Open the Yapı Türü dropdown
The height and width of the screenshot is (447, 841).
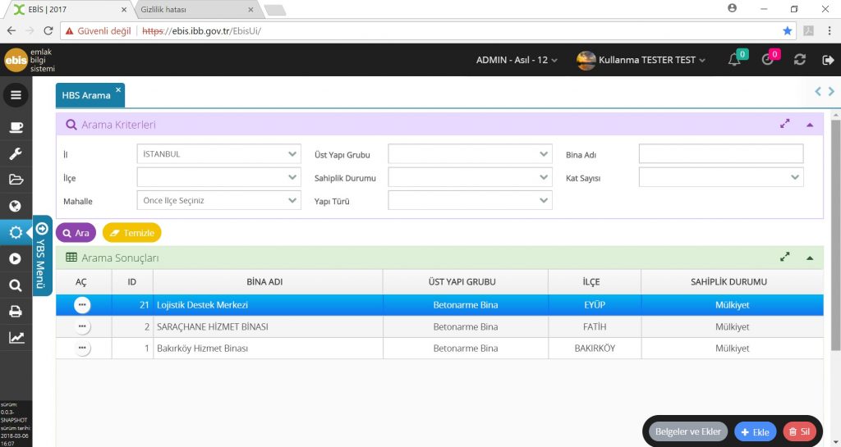coord(470,201)
